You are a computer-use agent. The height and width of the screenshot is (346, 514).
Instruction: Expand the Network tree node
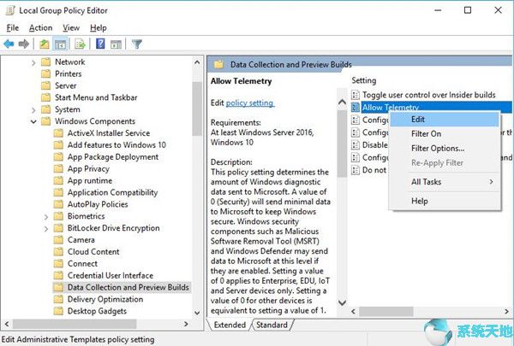[33, 62]
